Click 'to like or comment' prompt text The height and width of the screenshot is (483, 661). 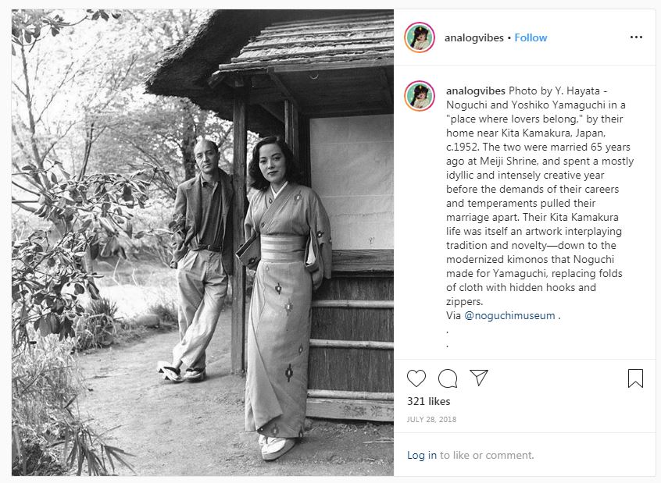click(x=487, y=455)
